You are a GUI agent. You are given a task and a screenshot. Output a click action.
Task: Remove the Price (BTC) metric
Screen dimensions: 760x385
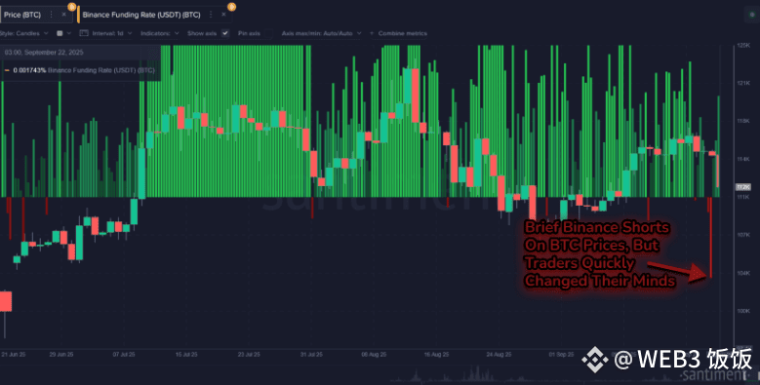tap(64, 15)
